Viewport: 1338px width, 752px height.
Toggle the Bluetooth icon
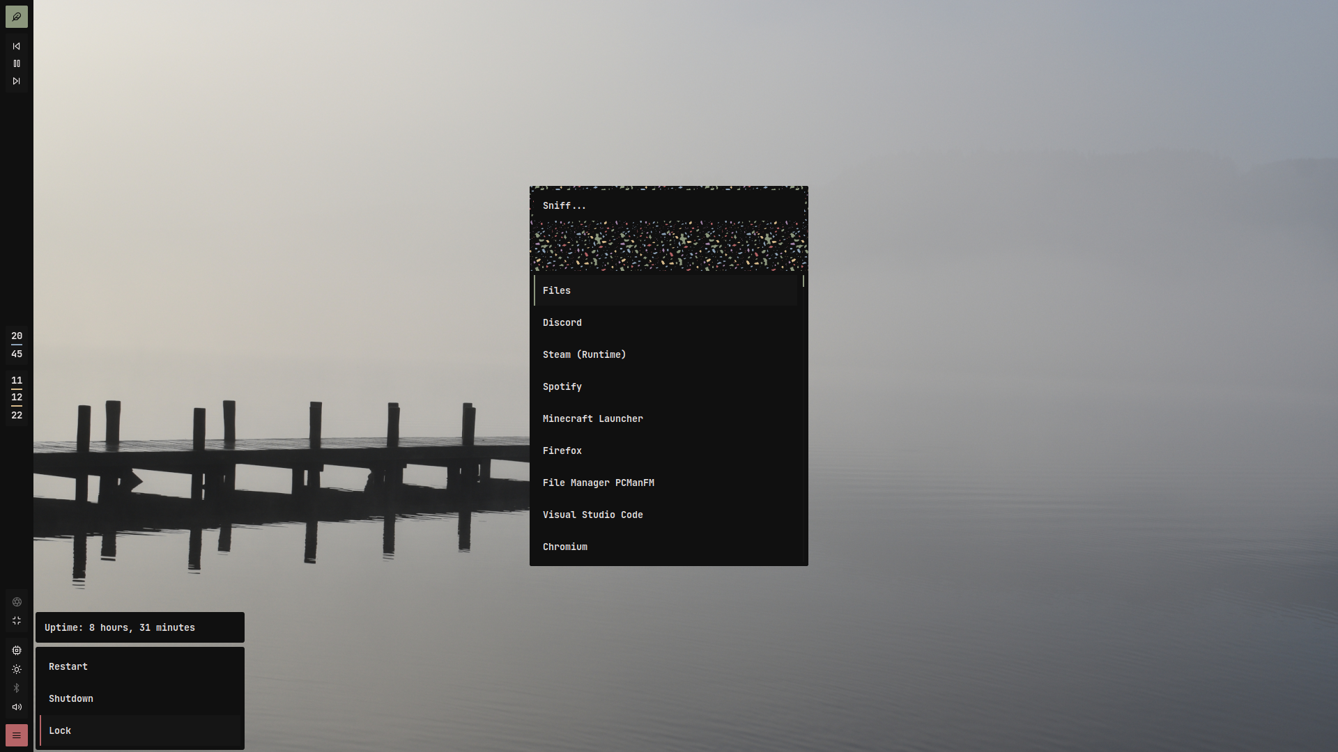pyautogui.click(x=17, y=688)
